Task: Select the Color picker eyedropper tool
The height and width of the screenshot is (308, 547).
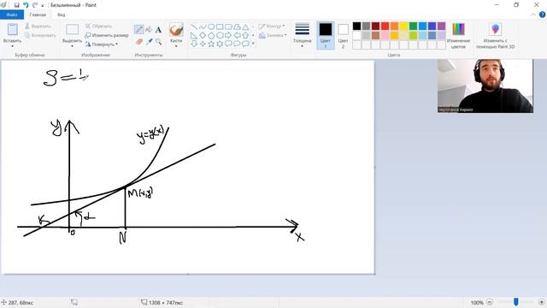Action: pyautogui.click(x=149, y=42)
